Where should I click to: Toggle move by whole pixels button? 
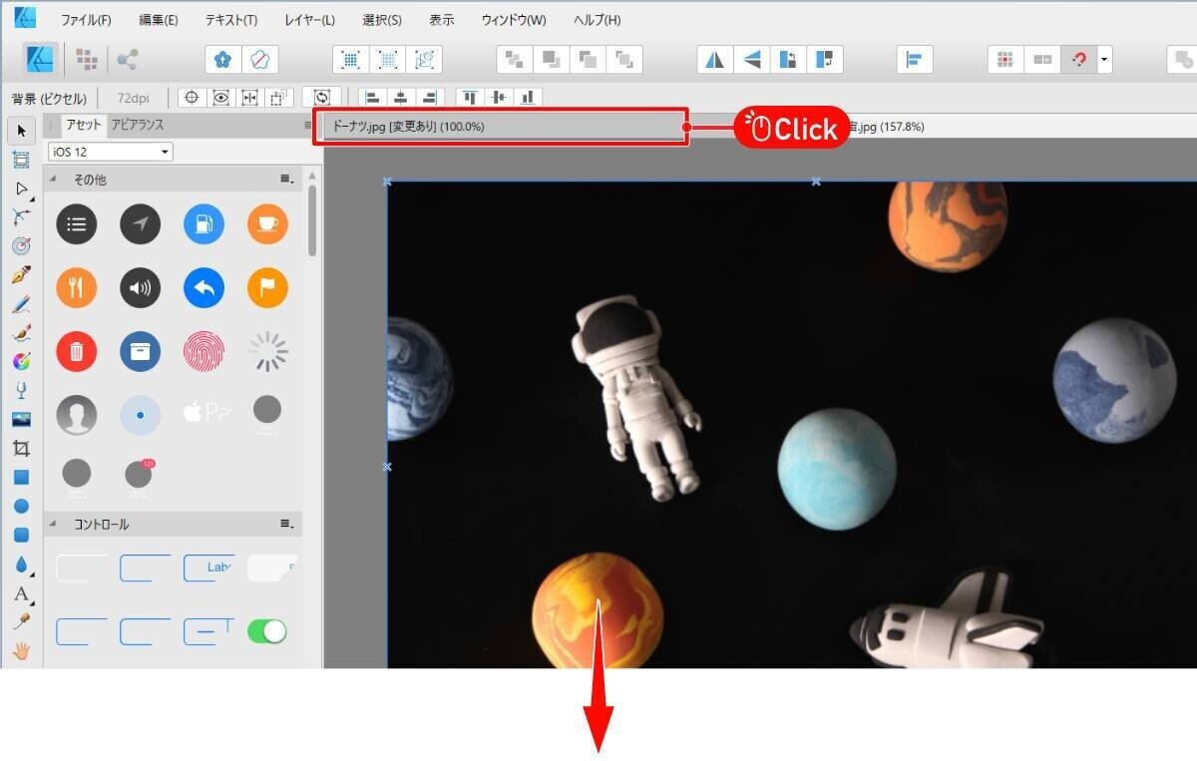1042,60
